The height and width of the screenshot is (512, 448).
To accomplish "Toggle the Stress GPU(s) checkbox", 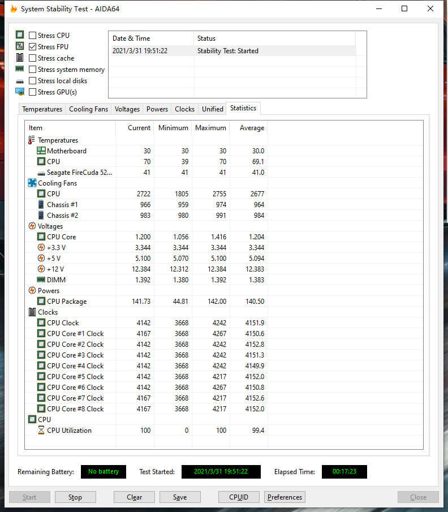I will 32,92.
